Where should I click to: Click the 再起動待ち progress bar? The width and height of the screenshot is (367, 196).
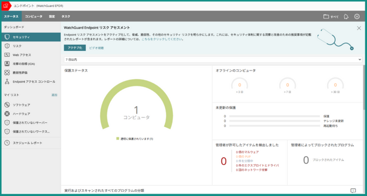tap(274, 126)
